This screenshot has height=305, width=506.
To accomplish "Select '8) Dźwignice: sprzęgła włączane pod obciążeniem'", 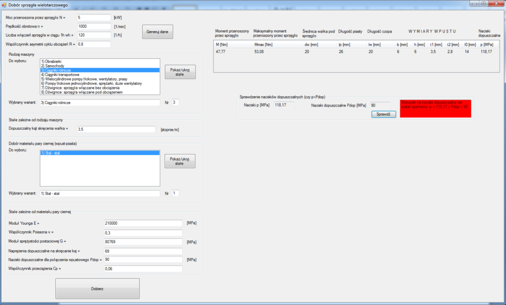I will coord(100,92).
